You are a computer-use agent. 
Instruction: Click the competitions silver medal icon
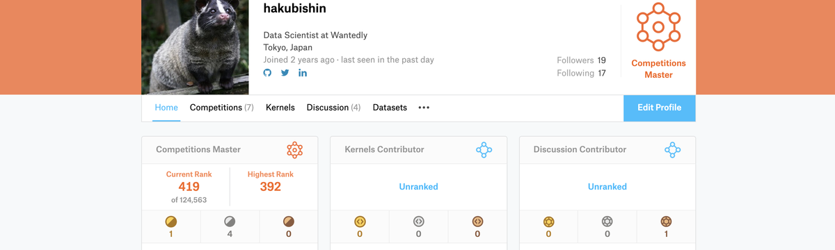(230, 222)
